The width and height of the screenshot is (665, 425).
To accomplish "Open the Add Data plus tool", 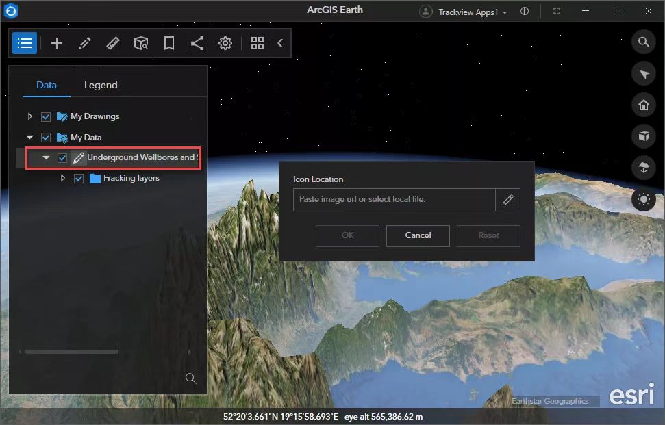I will point(57,43).
